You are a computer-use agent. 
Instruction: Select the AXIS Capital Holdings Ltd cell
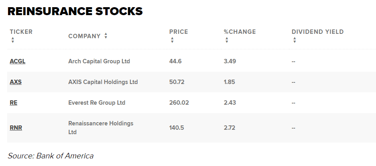pos(103,82)
